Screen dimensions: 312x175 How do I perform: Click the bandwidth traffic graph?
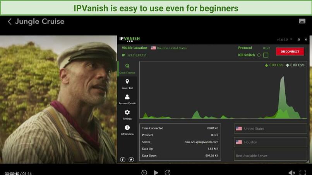(223, 90)
